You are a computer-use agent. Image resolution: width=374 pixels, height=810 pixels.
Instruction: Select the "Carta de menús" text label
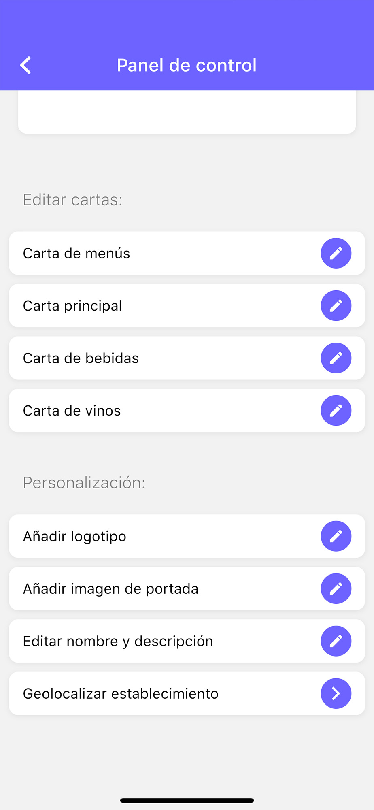click(76, 254)
